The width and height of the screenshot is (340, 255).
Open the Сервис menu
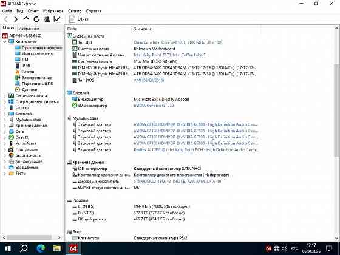coord(74,11)
